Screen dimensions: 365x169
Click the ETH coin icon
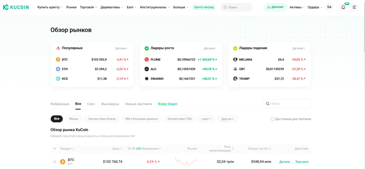(58, 69)
